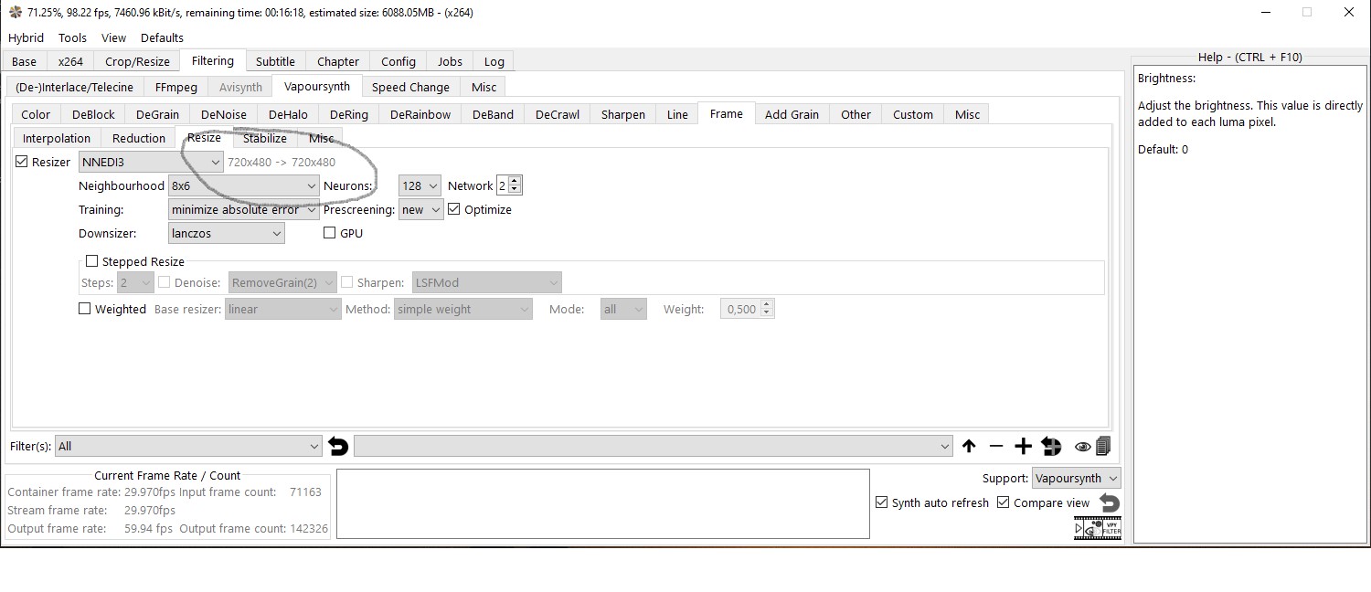Open the Jobs tab
The image size is (1371, 592).
pos(450,61)
